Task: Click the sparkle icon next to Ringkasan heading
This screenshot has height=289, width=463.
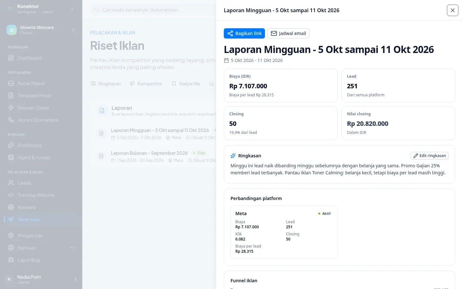Action: [233, 156]
